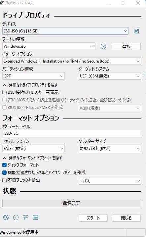The width and height of the screenshot is (146, 237).
Task: Click the 選択 button
Action: coord(126,46)
